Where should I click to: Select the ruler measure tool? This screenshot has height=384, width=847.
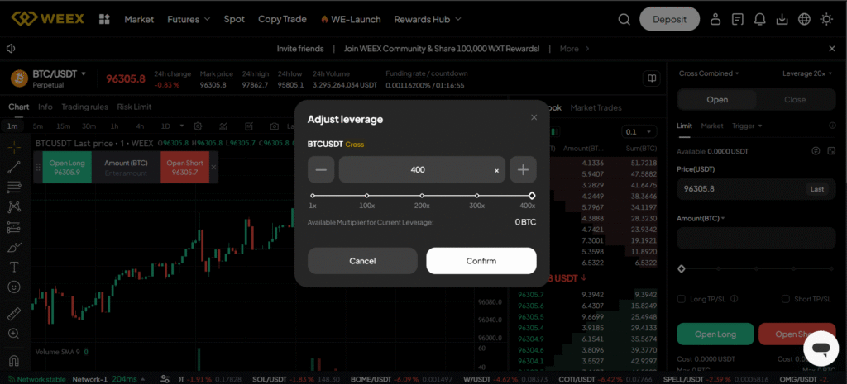pos(14,313)
